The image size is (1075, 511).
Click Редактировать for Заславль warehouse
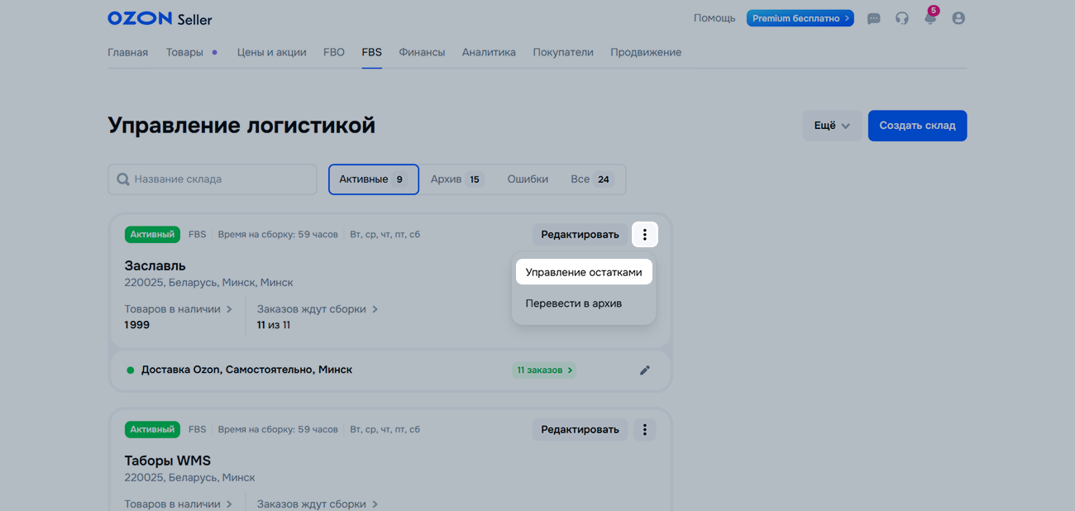point(580,235)
